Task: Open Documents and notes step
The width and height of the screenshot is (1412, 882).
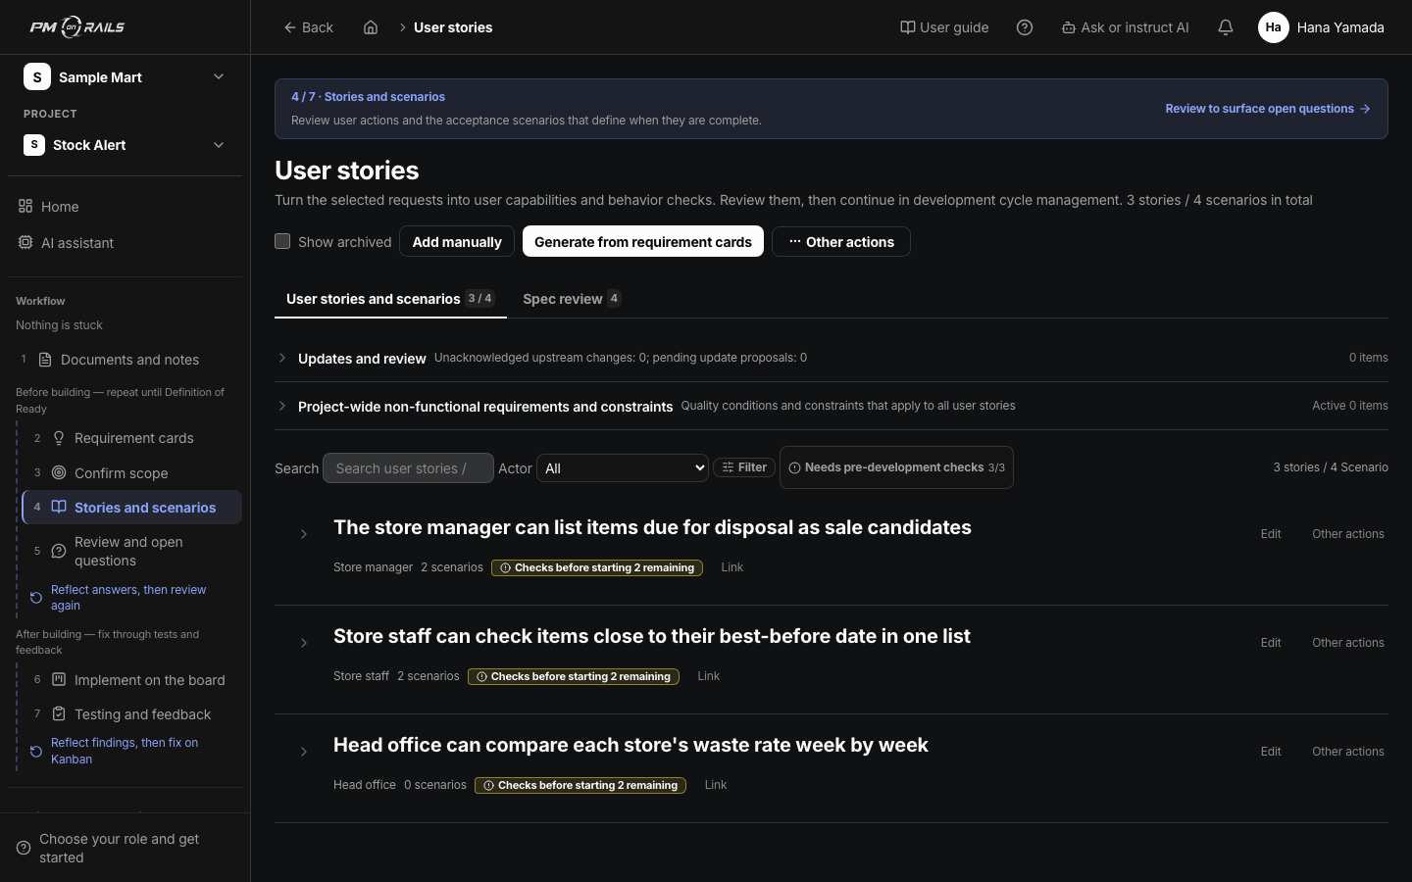Action: pyautogui.click(x=125, y=360)
